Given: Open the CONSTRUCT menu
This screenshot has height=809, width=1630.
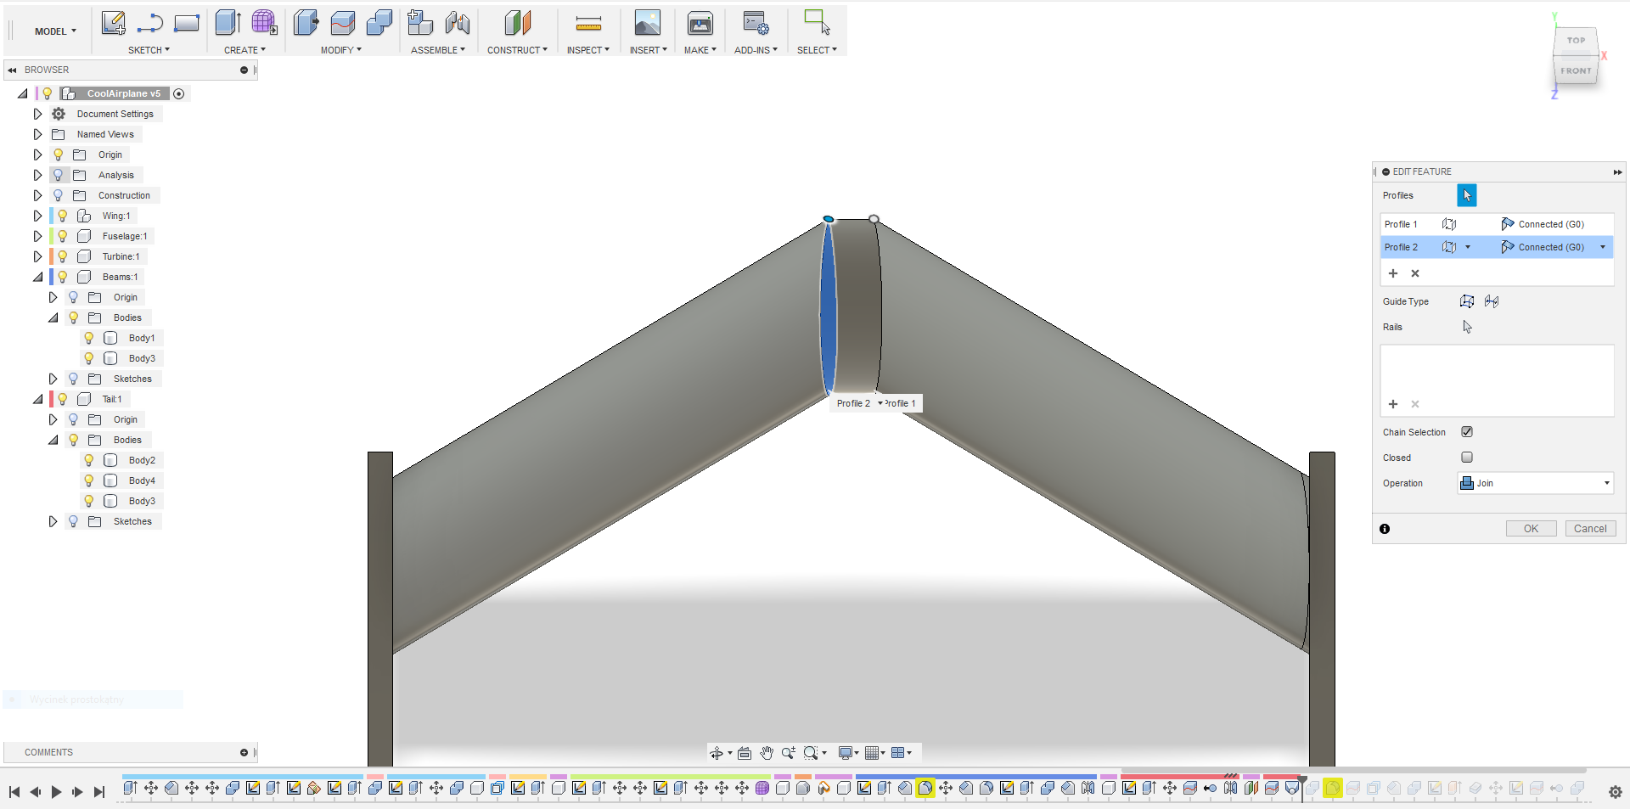Looking at the screenshot, I should [517, 50].
